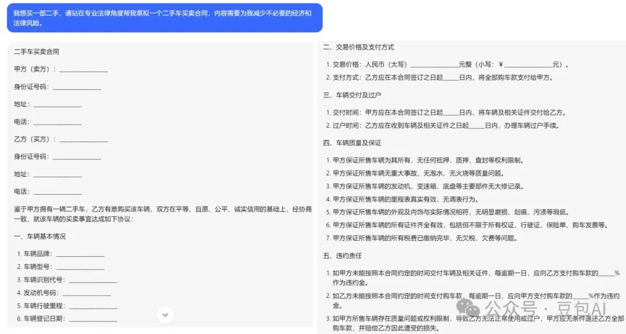Click the clause 如乙方未能按照本合同约定的时间支付
This screenshot has height=334, width=626.
pos(473,300)
